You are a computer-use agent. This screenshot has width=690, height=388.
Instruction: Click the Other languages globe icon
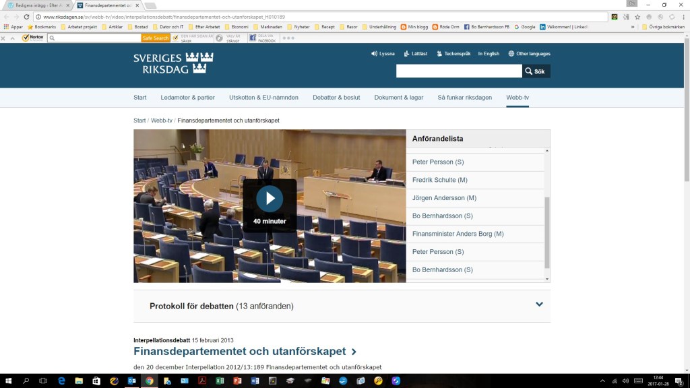511,54
